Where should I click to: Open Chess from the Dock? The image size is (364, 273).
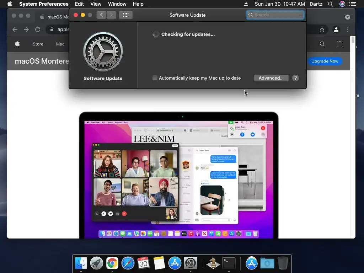coord(213,263)
